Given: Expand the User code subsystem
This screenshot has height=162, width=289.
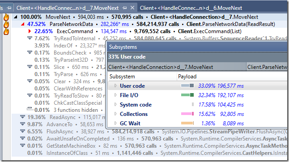Looking at the screenshot, I should click(x=115, y=86).
